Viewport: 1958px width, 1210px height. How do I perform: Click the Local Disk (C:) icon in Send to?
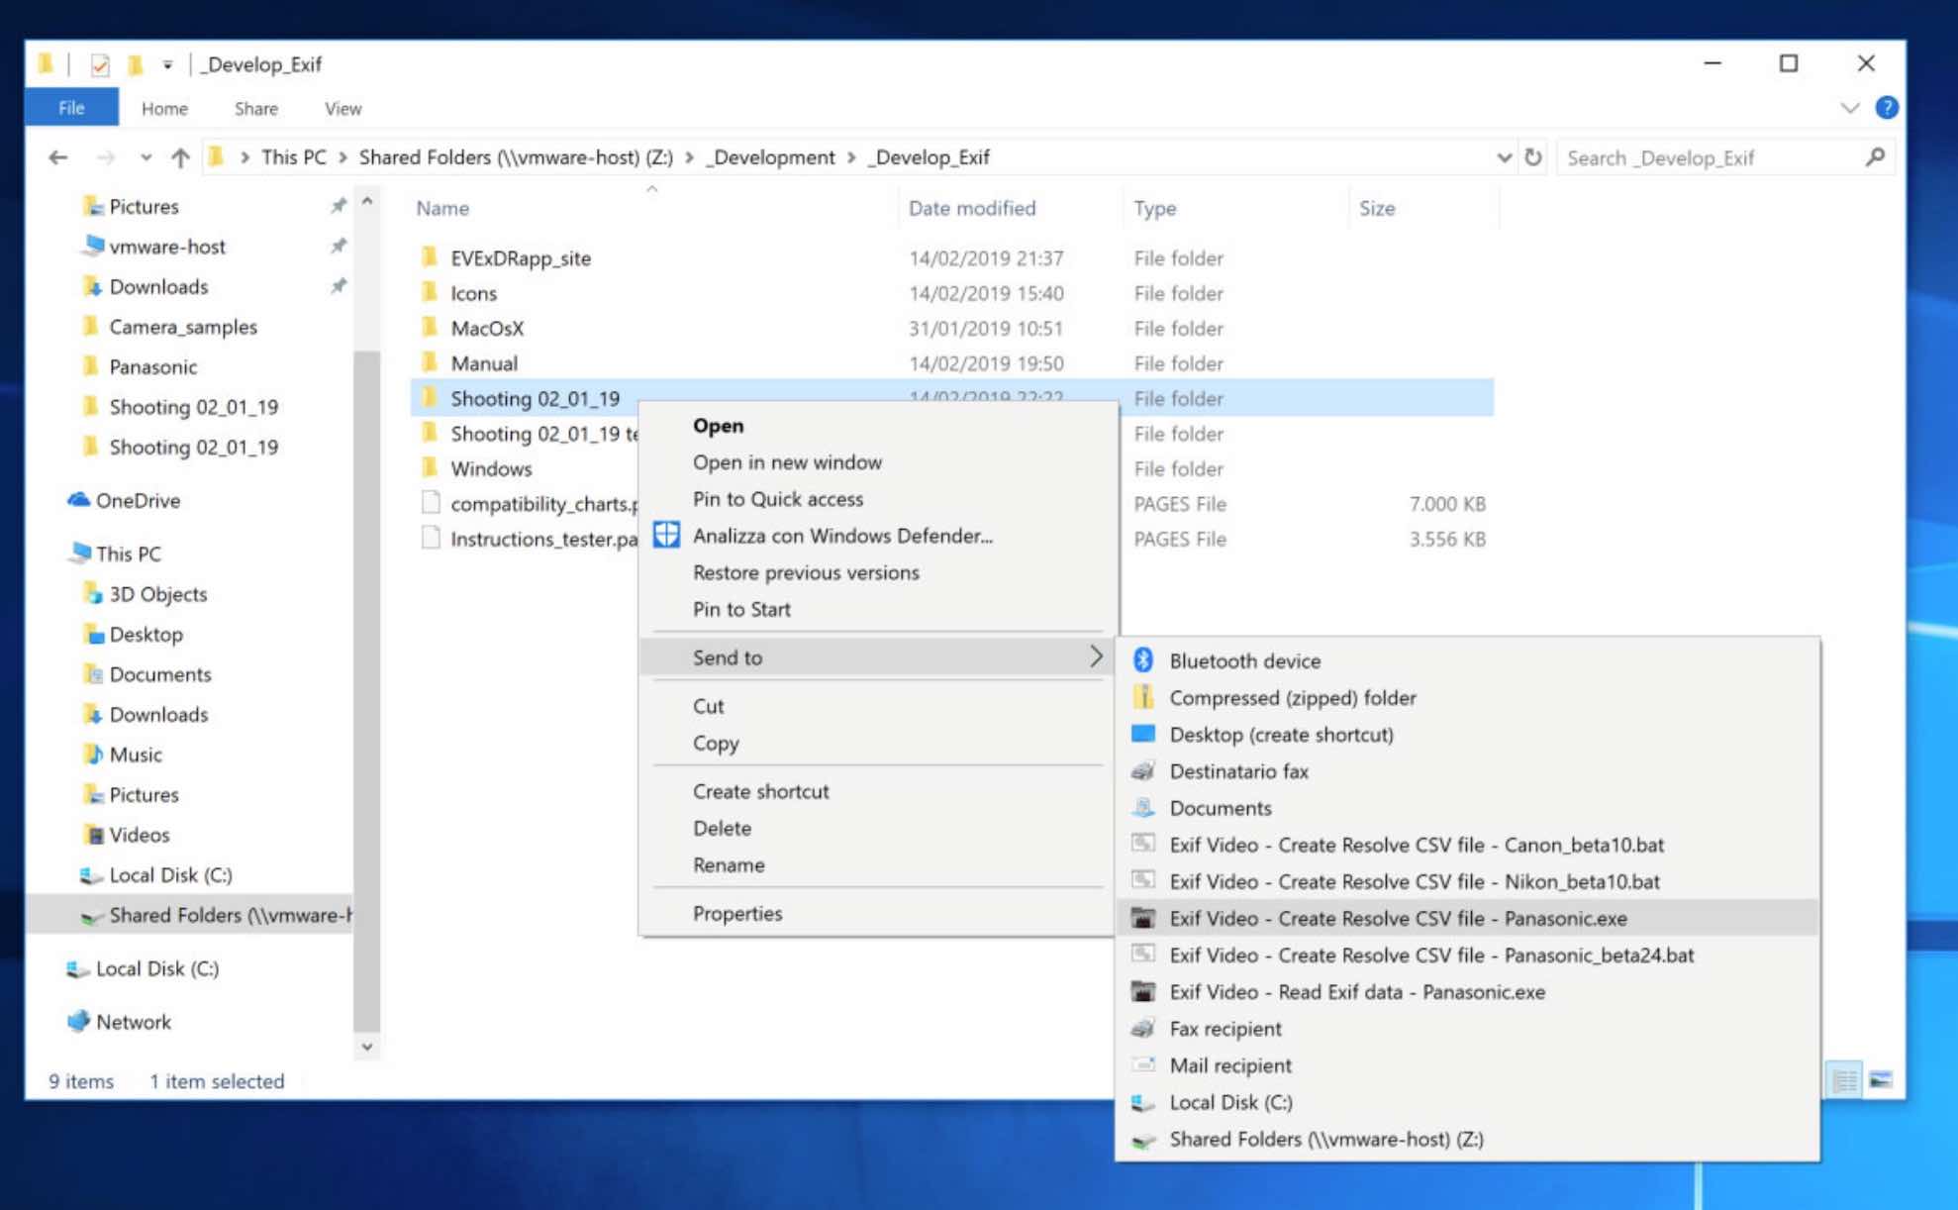pos(1143,1102)
